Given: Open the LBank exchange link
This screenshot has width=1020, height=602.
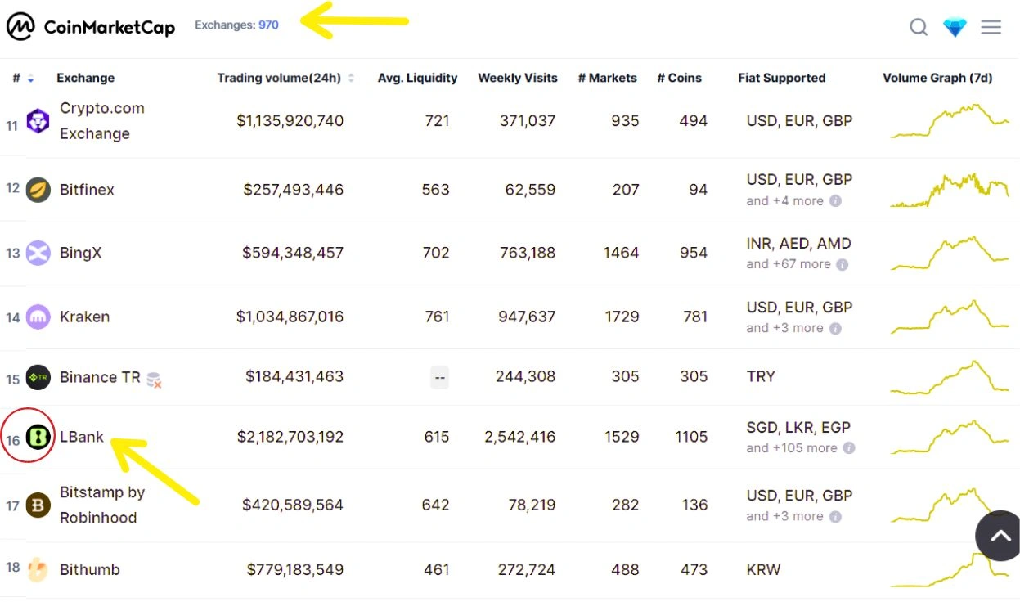Looking at the screenshot, I should click(82, 437).
